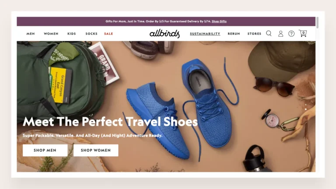Click the help question mark icon

(x=291, y=34)
